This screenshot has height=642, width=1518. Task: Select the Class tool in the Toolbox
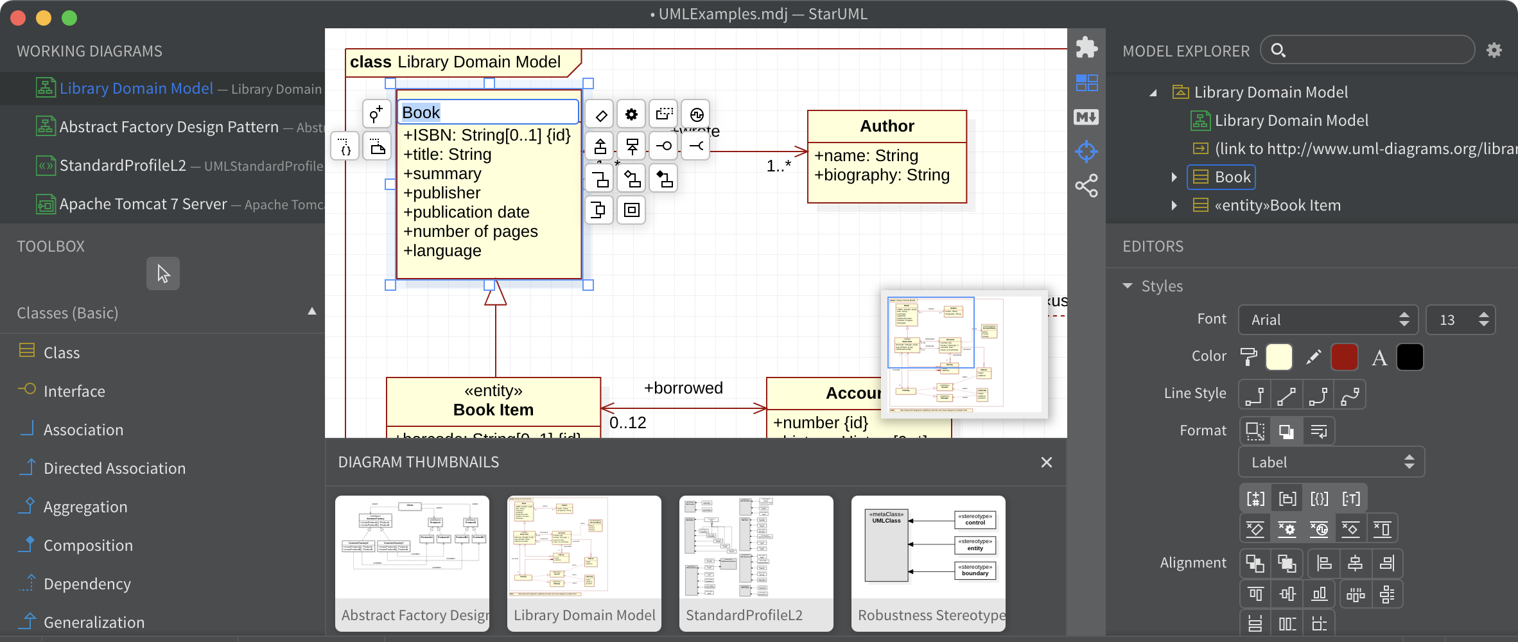point(61,352)
